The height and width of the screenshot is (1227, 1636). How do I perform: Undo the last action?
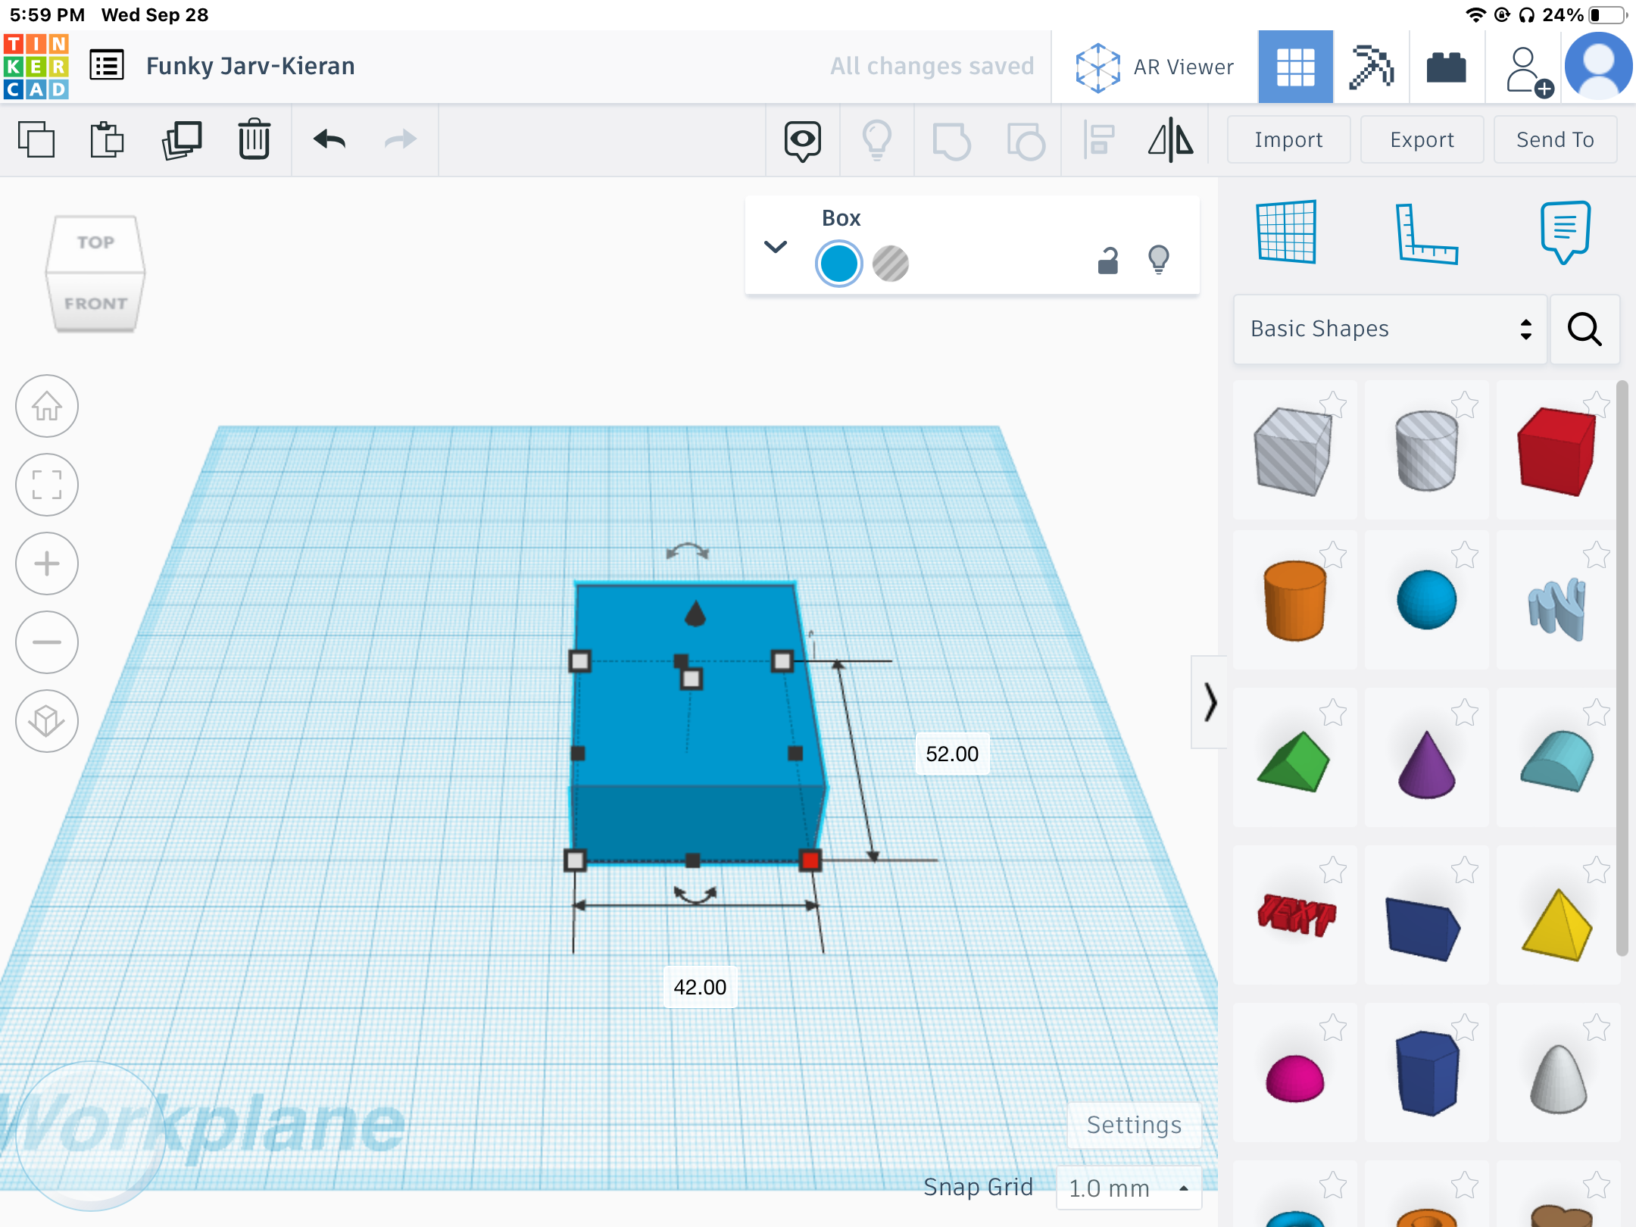tap(329, 140)
